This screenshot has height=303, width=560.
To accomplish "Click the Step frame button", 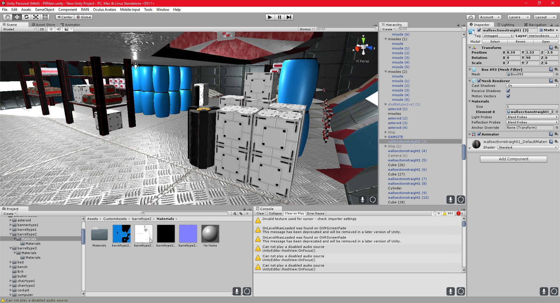I will tap(289, 17).
